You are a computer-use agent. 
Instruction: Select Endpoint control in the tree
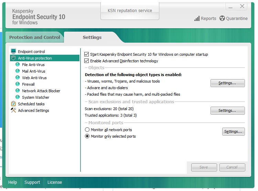pyautogui.click(x=31, y=52)
